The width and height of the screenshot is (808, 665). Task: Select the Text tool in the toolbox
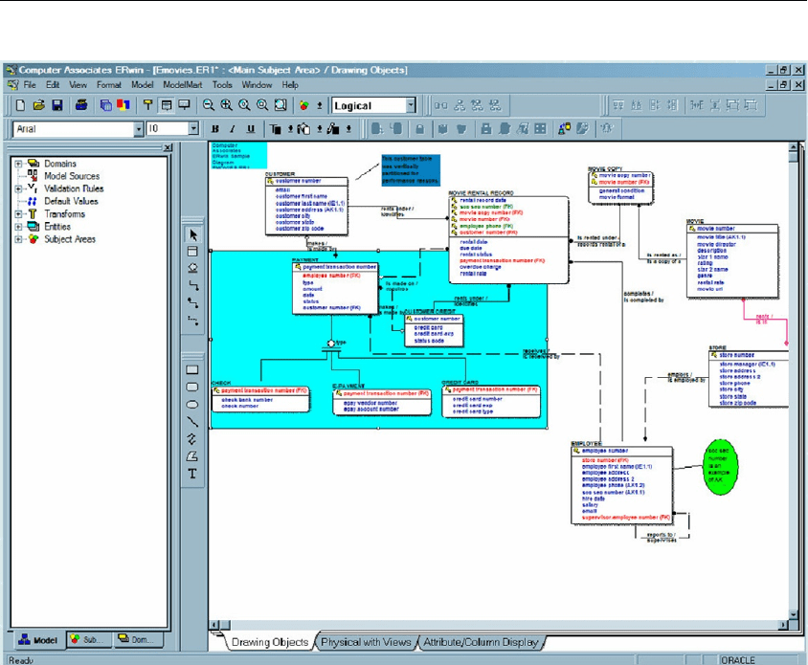(192, 474)
